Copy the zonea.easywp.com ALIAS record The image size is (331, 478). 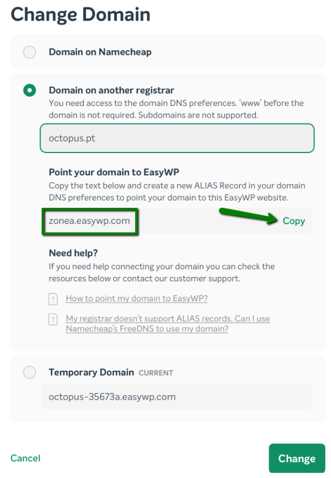293,220
